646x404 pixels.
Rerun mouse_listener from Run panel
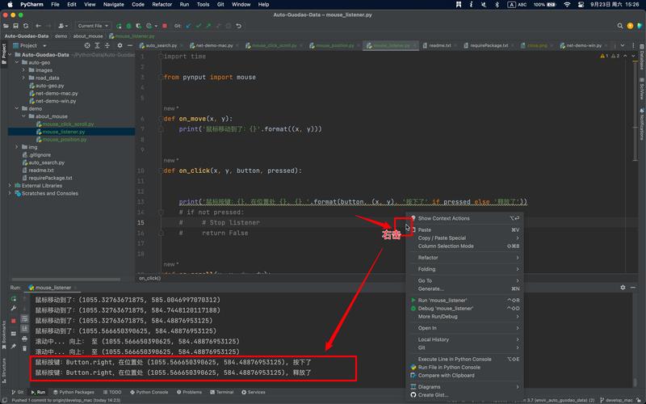point(14,298)
